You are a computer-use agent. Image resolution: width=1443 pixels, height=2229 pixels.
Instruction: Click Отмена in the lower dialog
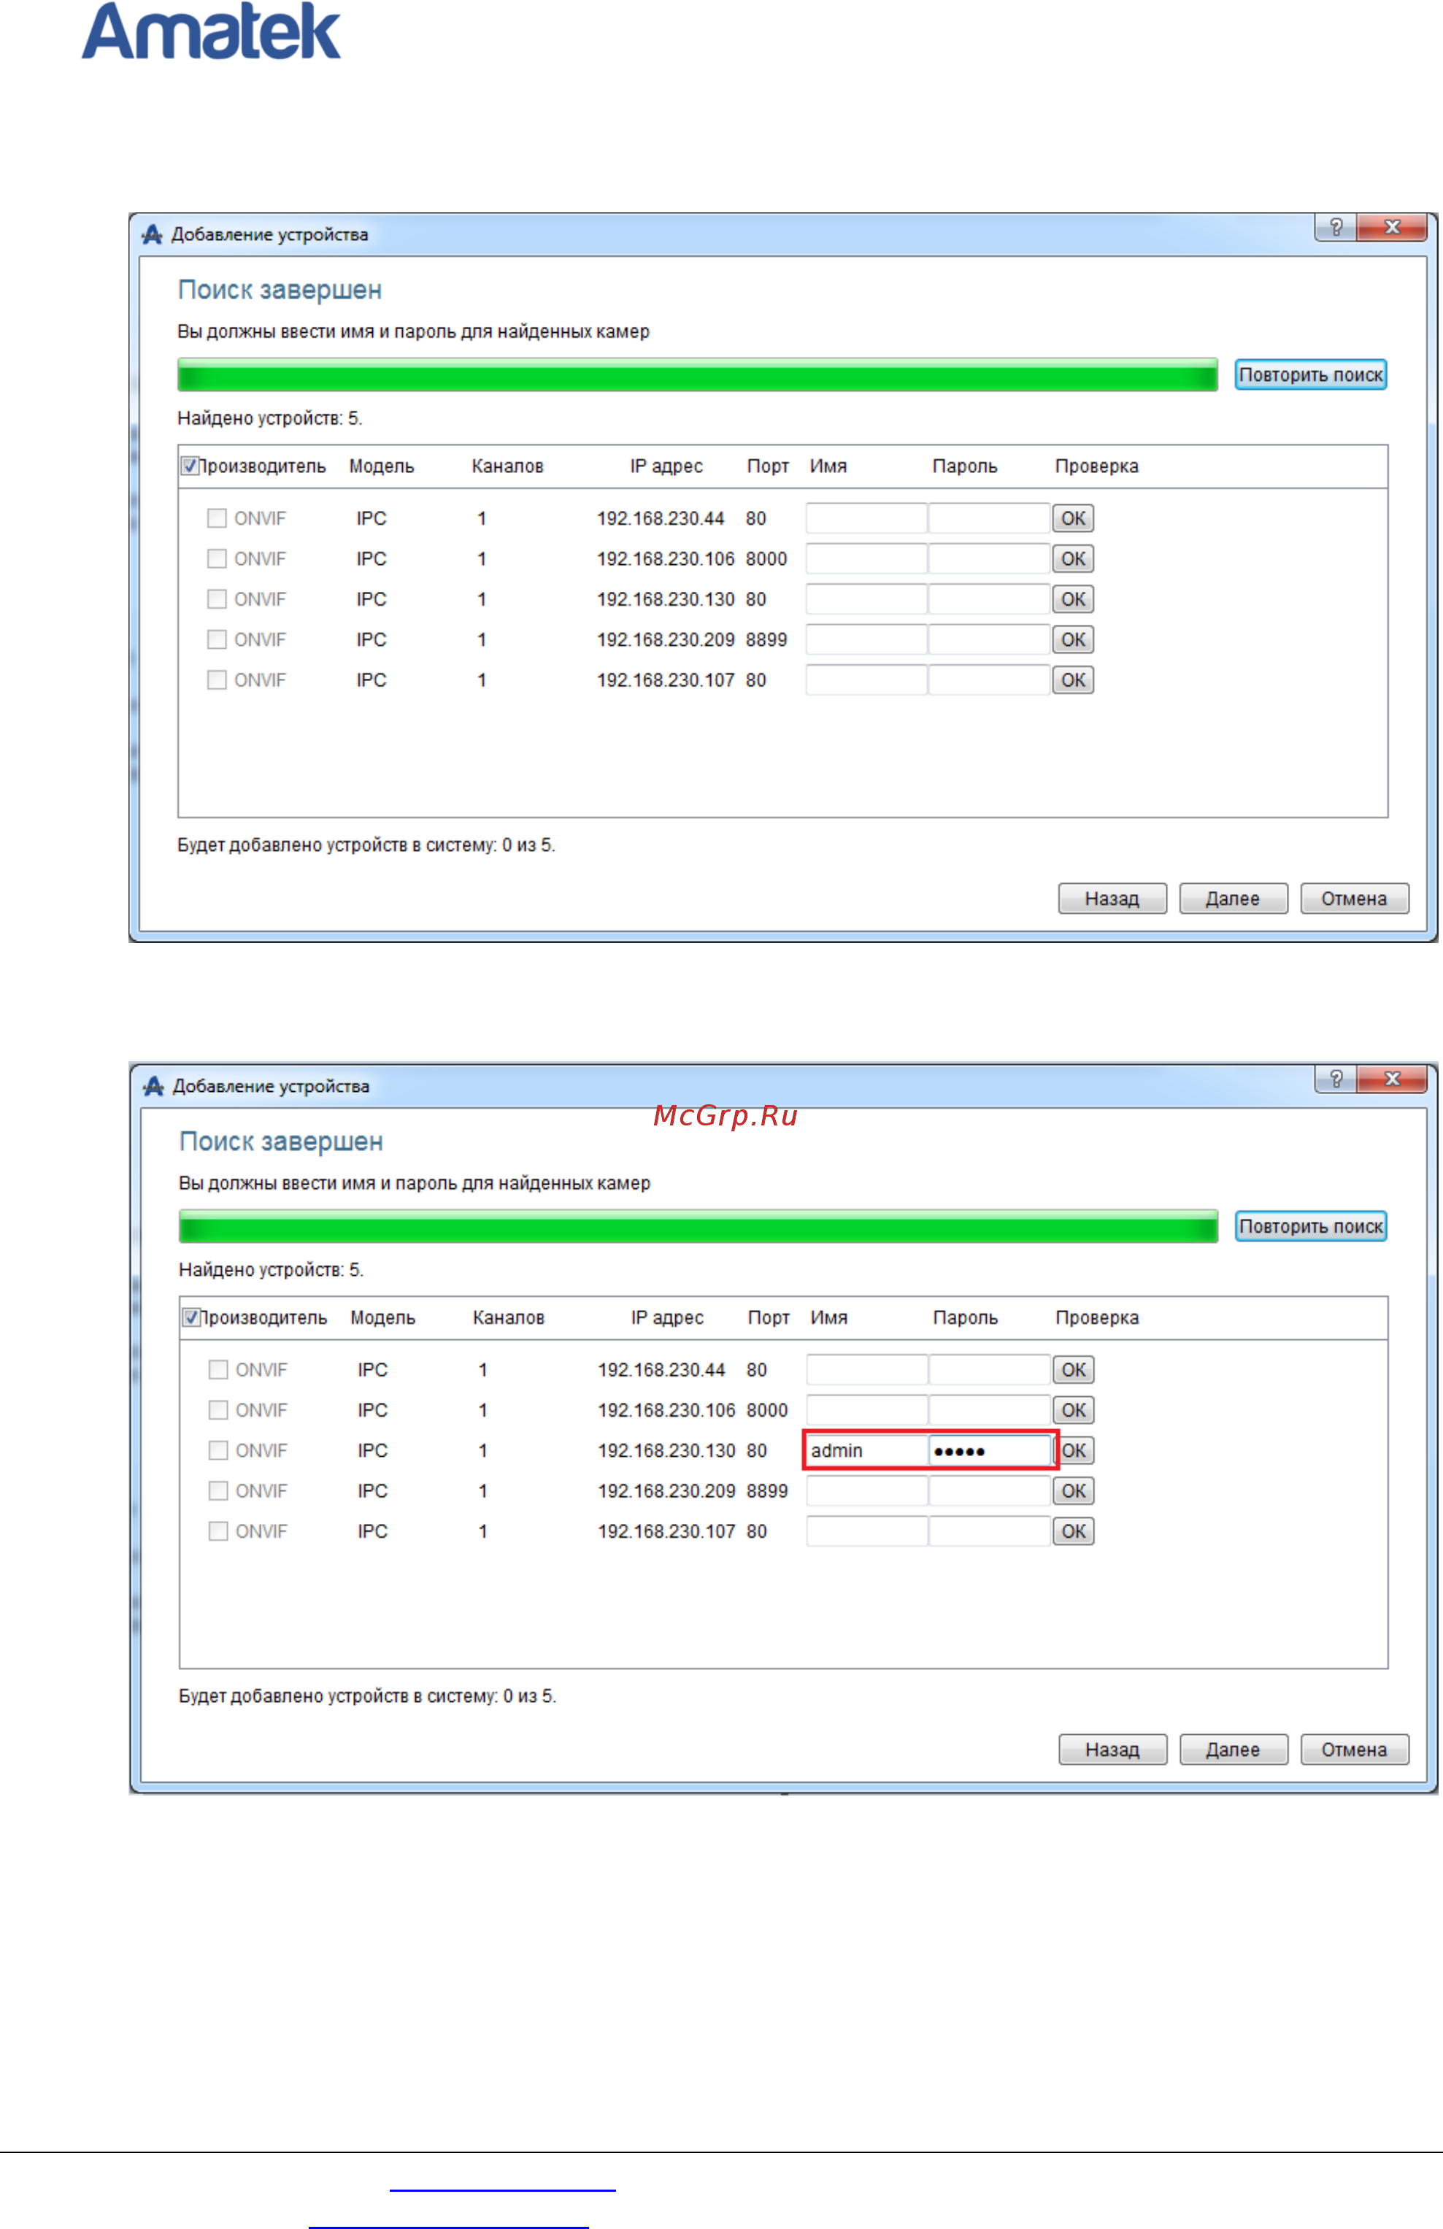[x=1354, y=1749]
